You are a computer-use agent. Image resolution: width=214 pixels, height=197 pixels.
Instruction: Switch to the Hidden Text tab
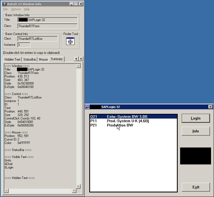click(x=12, y=59)
